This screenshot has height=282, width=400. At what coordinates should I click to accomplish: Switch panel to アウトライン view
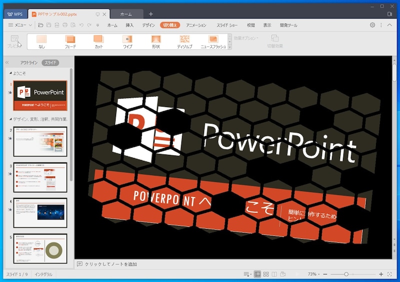click(x=28, y=63)
